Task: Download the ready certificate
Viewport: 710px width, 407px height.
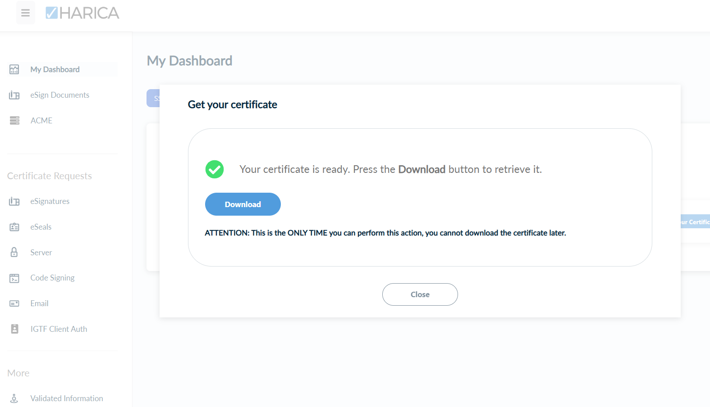Action: pyautogui.click(x=243, y=204)
